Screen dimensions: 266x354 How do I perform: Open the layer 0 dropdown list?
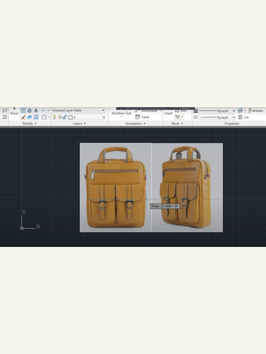click(x=104, y=117)
